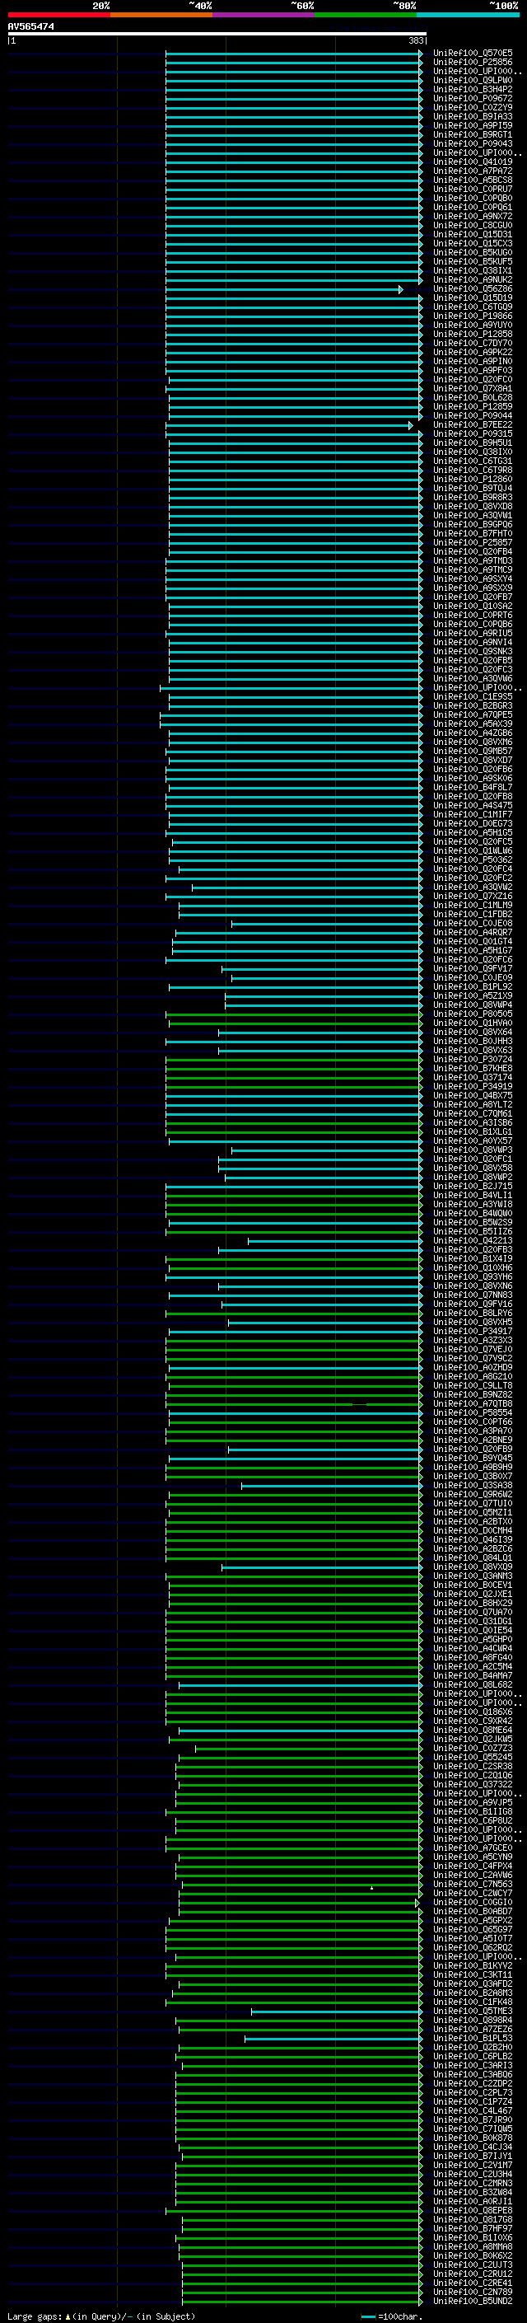The image size is (527, 2323).
Task: Click the cyan ~100% identity legend segment
Action: 468,15
